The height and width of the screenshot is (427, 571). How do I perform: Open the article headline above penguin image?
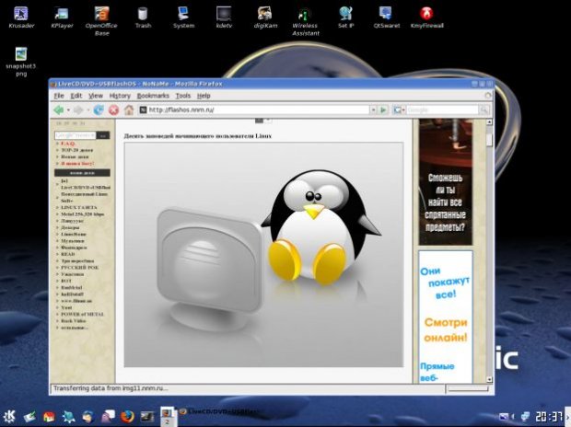point(198,136)
